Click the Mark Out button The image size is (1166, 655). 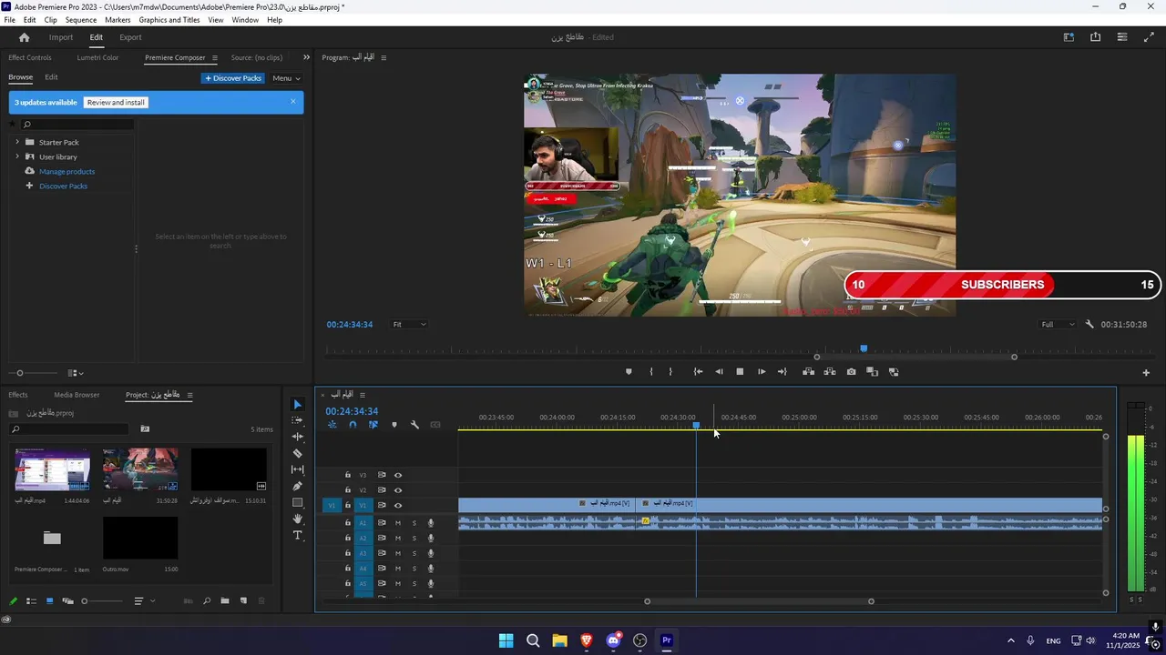click(670, 371)
